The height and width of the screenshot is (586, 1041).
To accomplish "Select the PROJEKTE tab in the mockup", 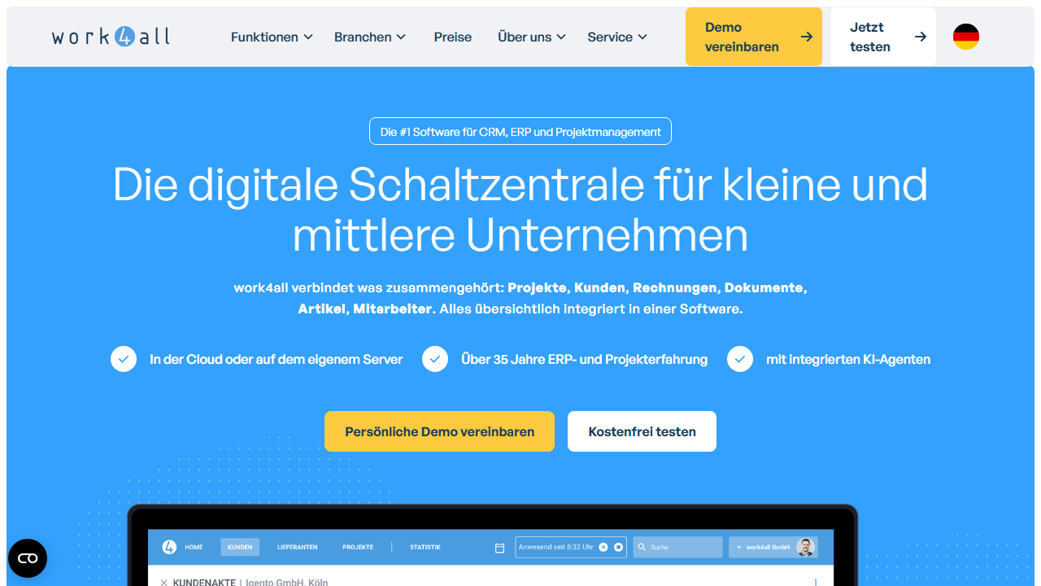I will point(358,547).
